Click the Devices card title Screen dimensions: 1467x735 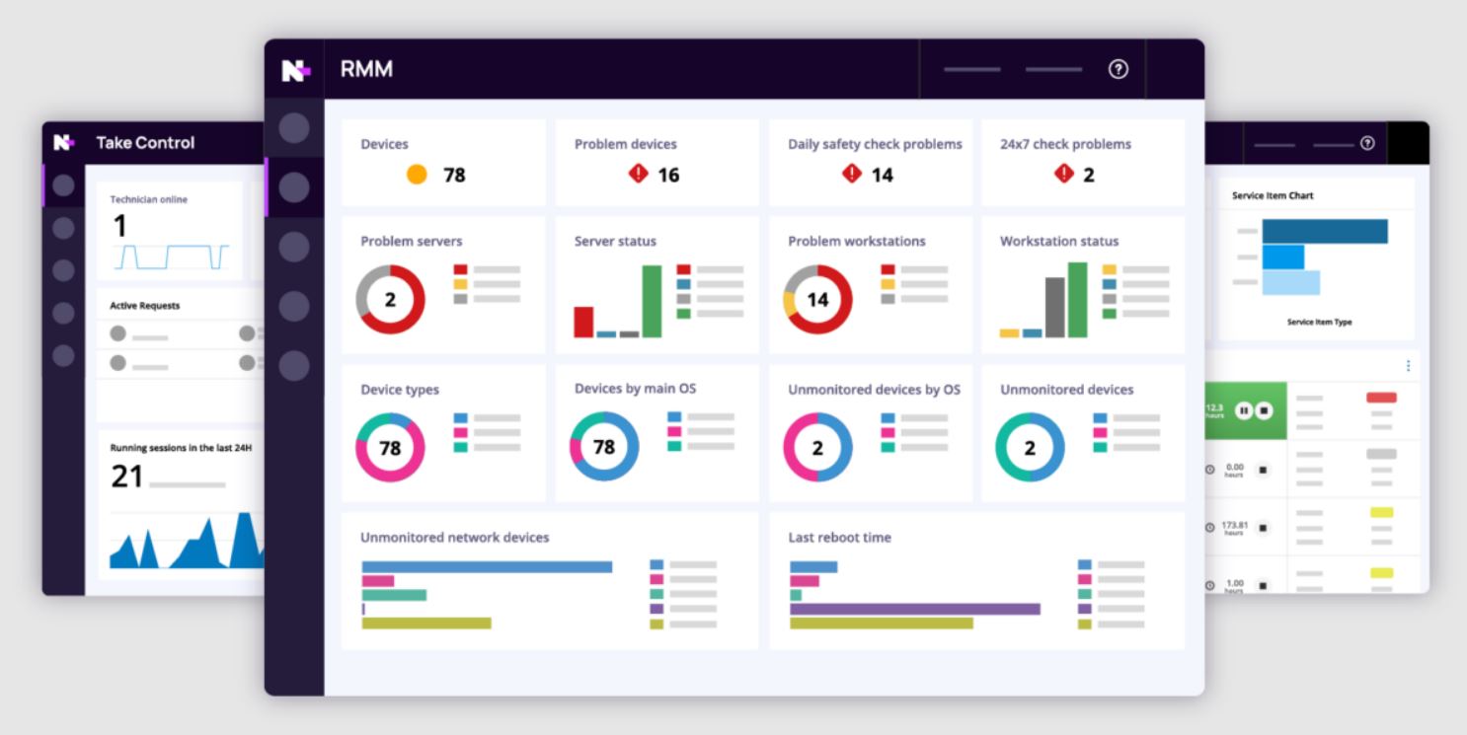[x=384, y=144]
